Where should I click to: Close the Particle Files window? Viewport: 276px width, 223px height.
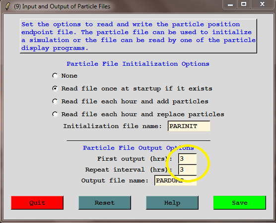[263, 4]
